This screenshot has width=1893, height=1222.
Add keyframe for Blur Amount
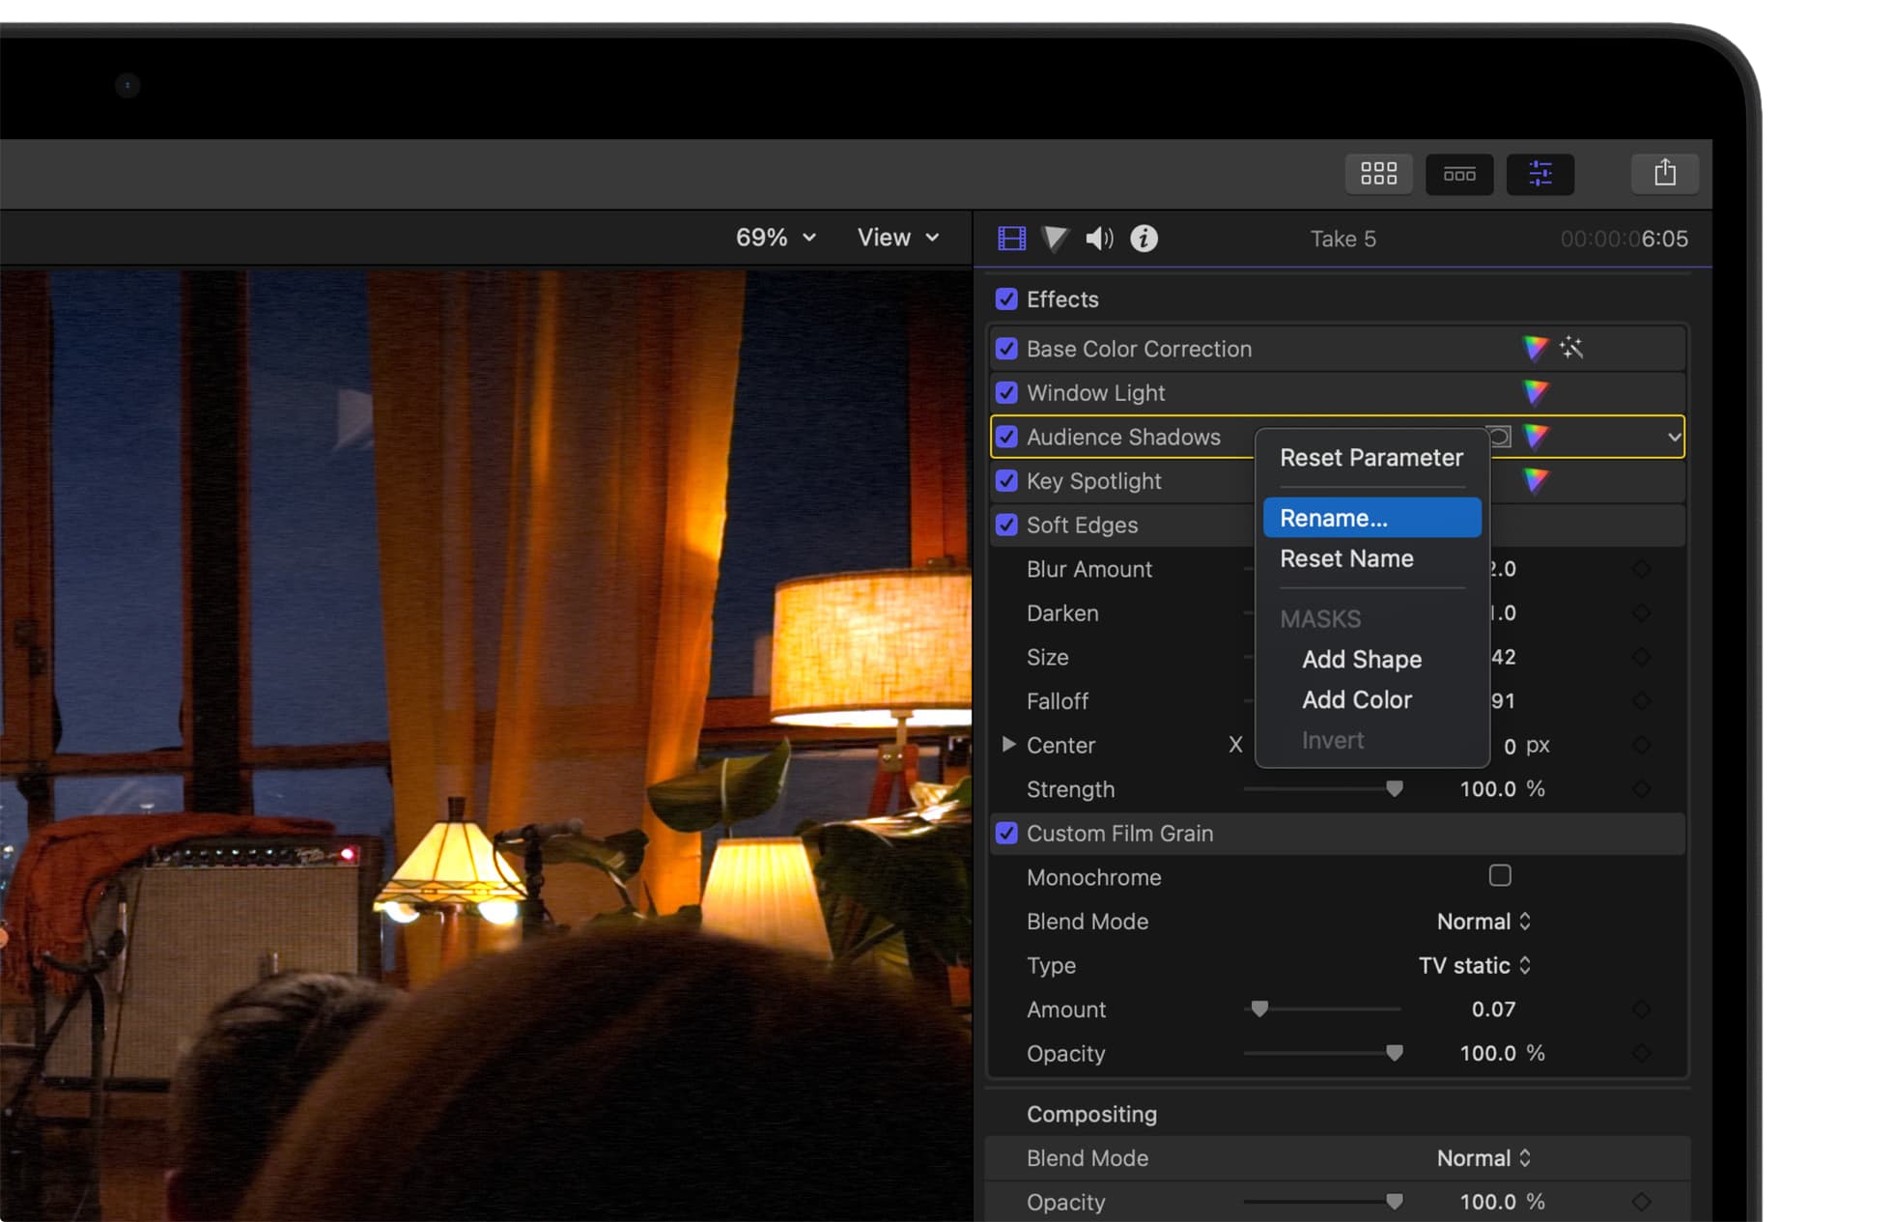[x=1641, y=569]
